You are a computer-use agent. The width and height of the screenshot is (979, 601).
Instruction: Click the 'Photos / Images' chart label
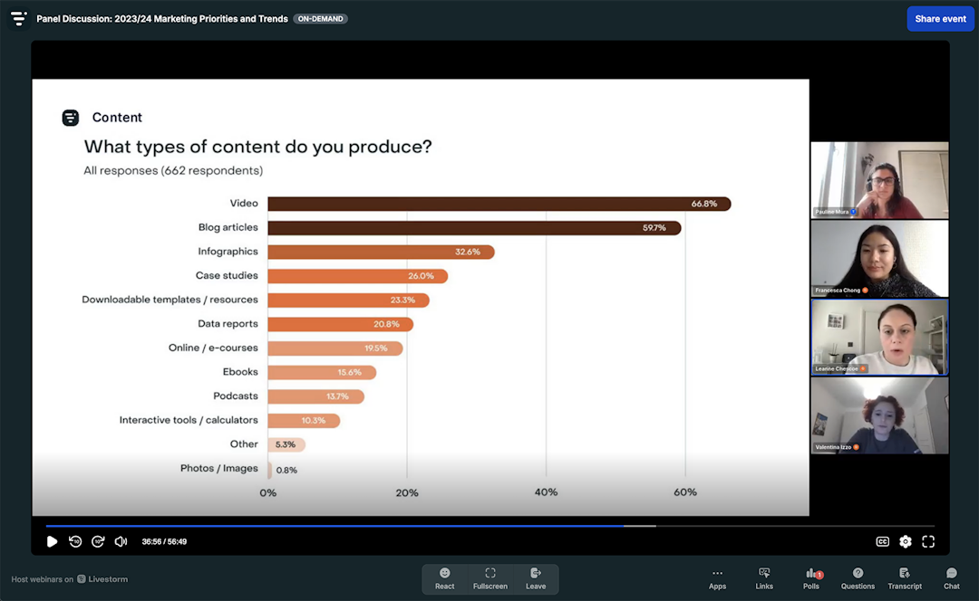[x=219, y=468]
